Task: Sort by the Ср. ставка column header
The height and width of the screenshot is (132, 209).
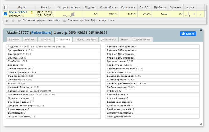Action: coord(128,7)
